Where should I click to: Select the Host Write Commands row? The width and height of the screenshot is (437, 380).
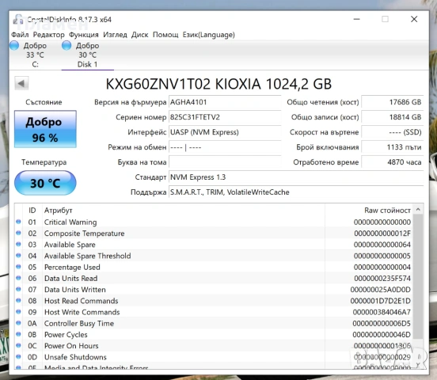coord(214,312)
